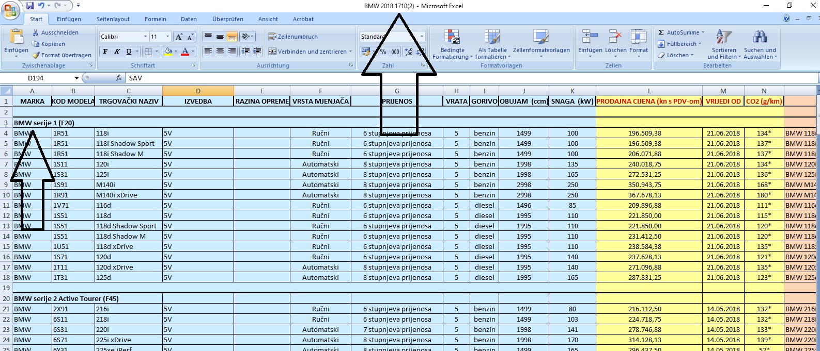Save the workbook from quick access toolbar

(30, 6)
